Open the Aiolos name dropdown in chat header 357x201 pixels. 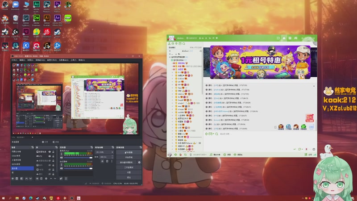point(181,38)
